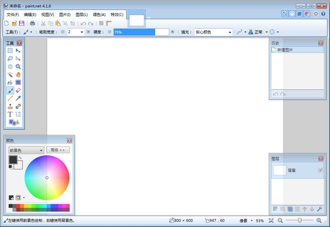The height and width of the screenshot is (227, 330).
Task: Select the Paint Bucket tool
Action: (x=10, y=83)
